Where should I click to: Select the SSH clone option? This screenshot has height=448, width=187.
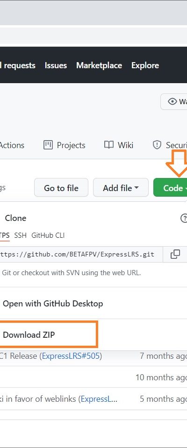coord(20,235)
